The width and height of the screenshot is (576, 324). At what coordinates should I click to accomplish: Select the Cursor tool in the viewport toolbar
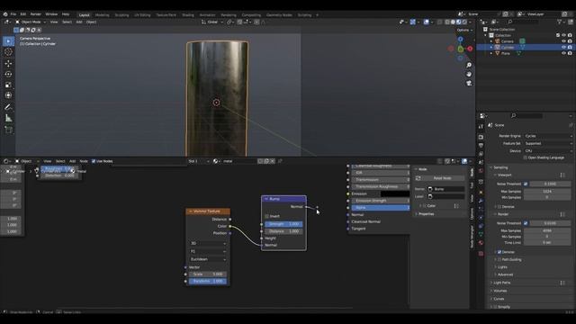point(8,52)
